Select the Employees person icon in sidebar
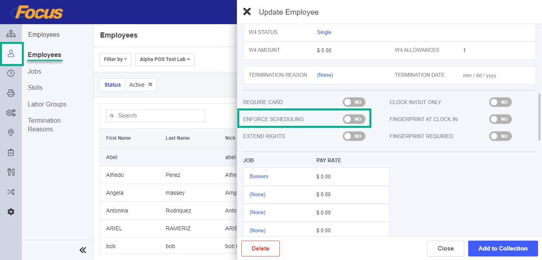The width and height of the screenshot is (542, 260). pyautogui.click(x=11, y=53)
